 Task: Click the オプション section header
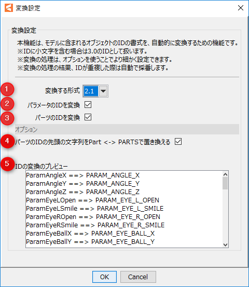127,129
